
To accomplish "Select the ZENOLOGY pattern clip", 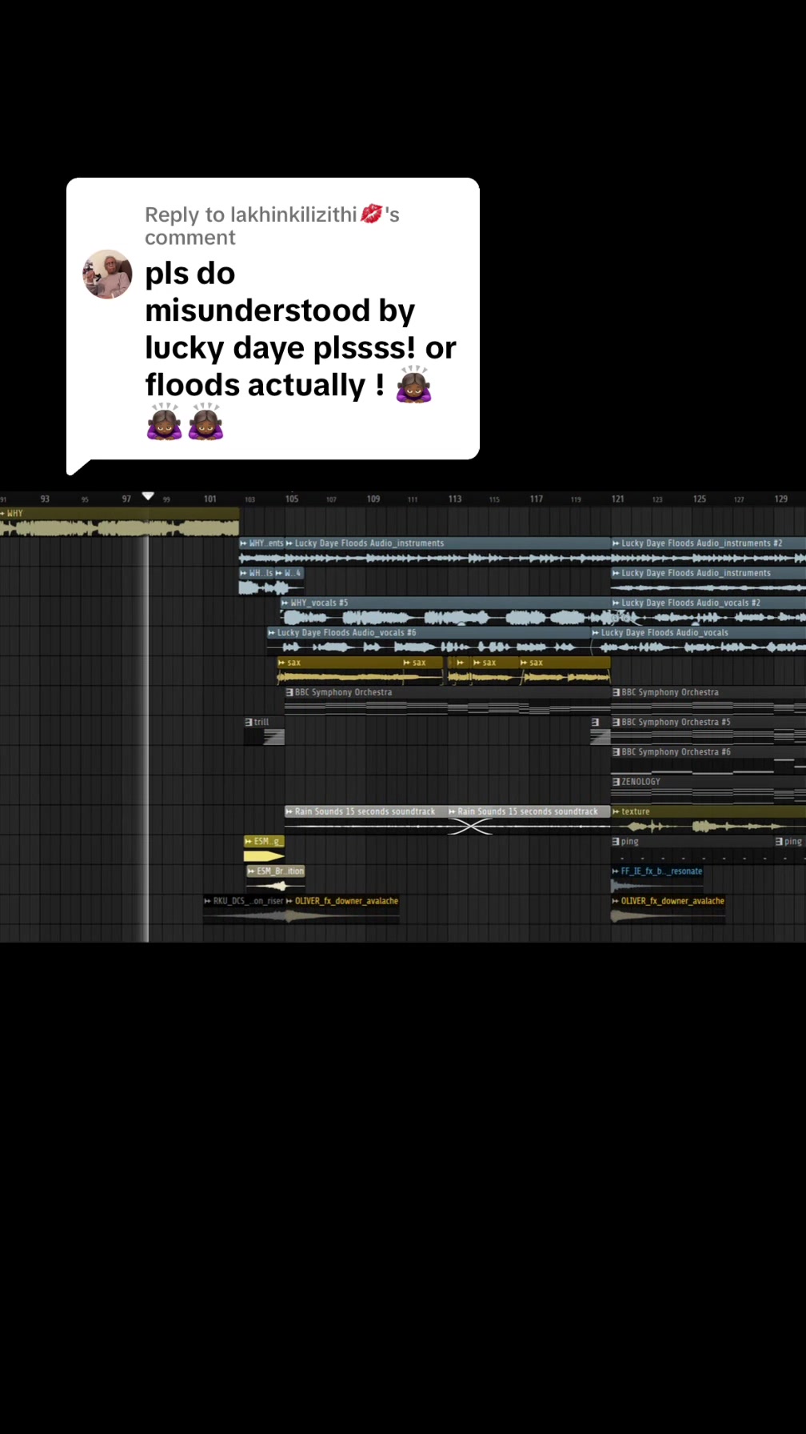I will (708, 790).
